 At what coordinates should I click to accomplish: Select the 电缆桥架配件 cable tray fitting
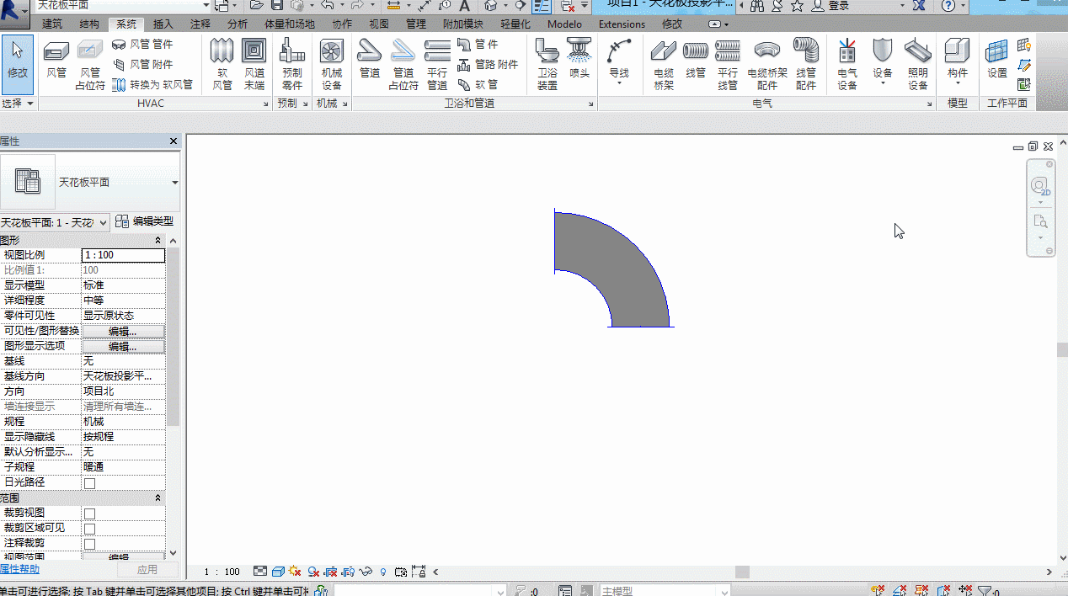pyautogui.click(x=767, y=65)
